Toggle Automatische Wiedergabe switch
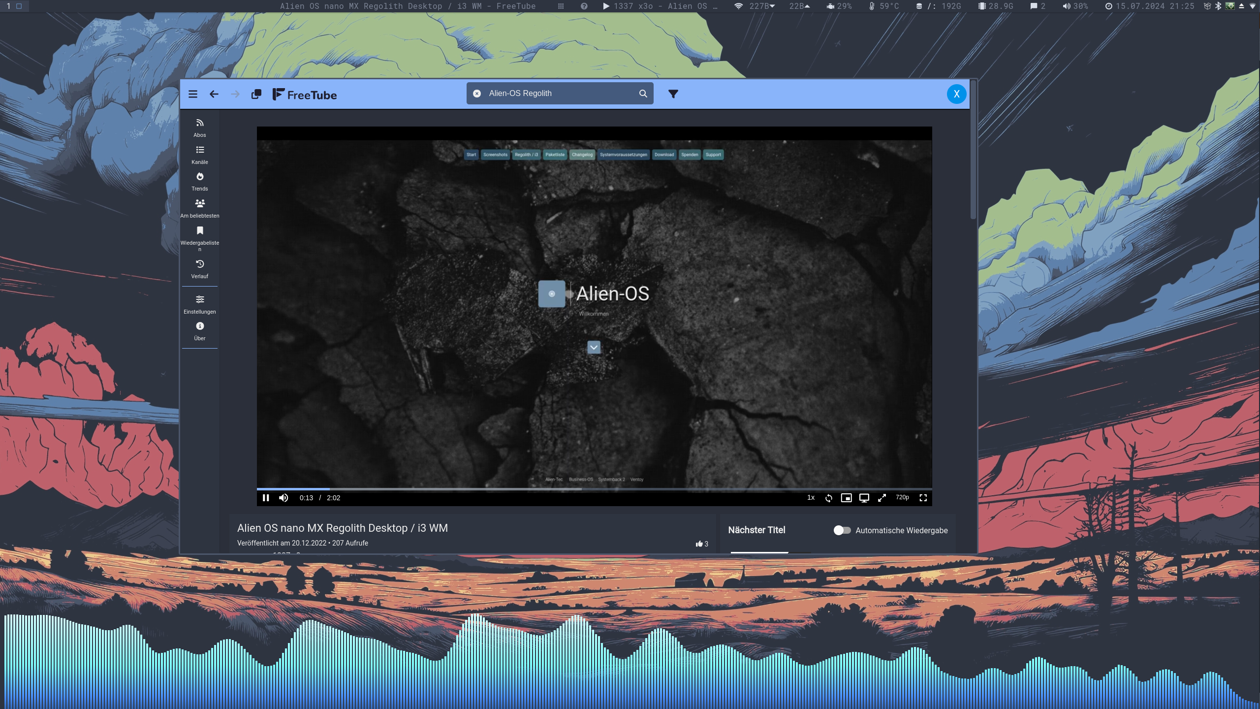Viewport: 1260px width, 709px height. click(842, 530)
